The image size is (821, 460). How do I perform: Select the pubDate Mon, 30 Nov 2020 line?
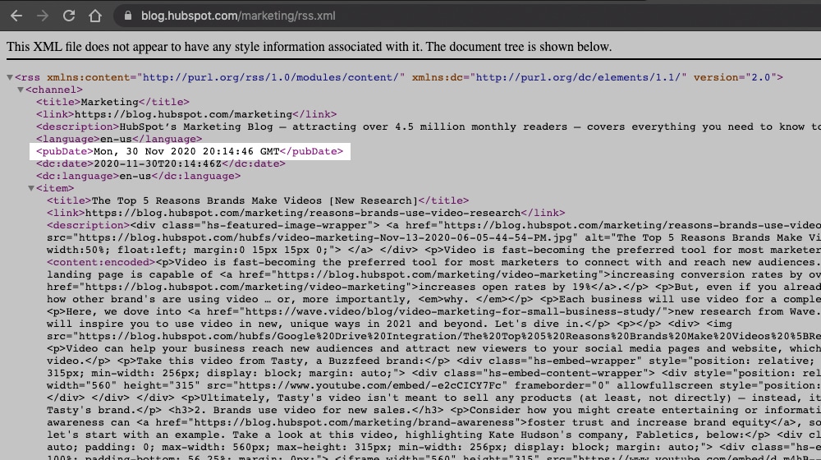pos(190,151)
